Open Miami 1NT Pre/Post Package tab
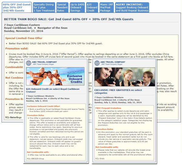 click(x=106, y=7)
